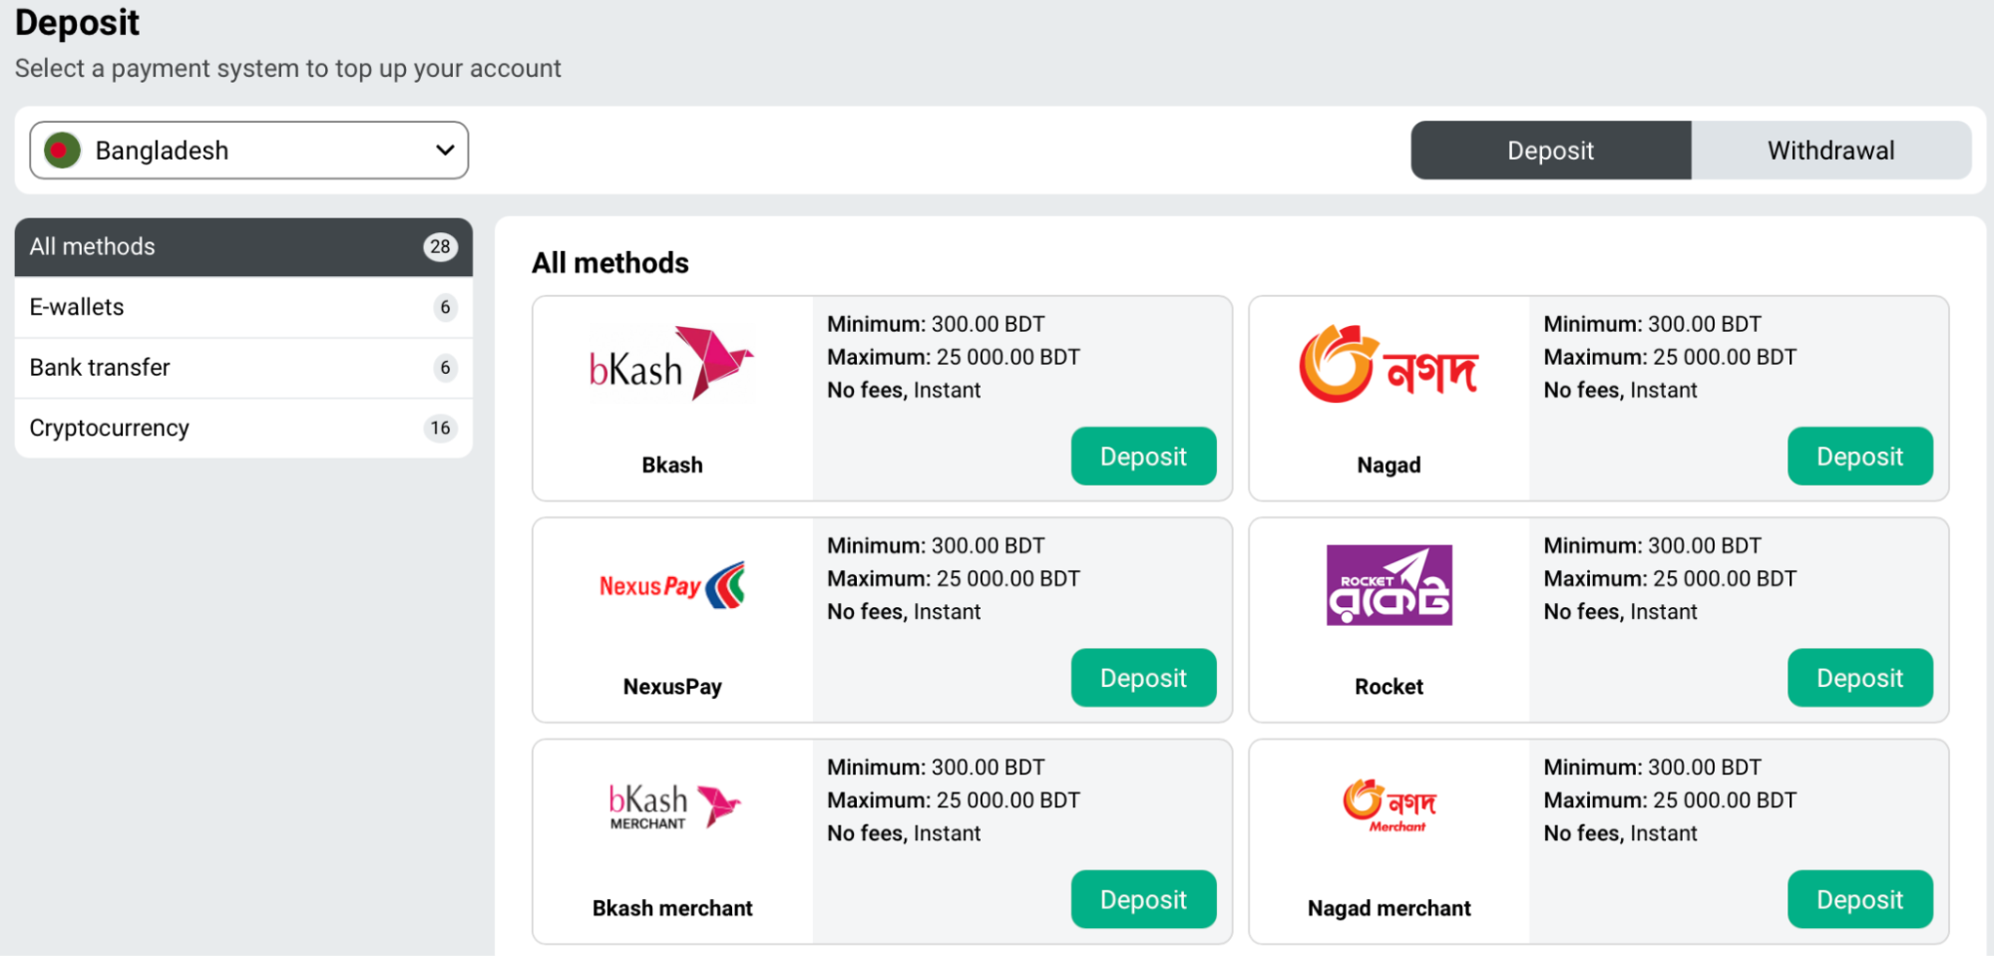Screen dimensions: 1994x957
Task: Click the Nagad method card
Action: (1598, 397)
